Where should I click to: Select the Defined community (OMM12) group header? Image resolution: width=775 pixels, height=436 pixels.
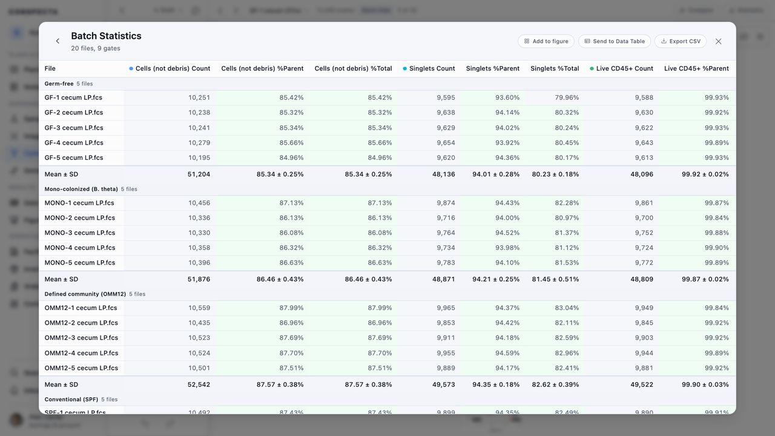(387, 294)
